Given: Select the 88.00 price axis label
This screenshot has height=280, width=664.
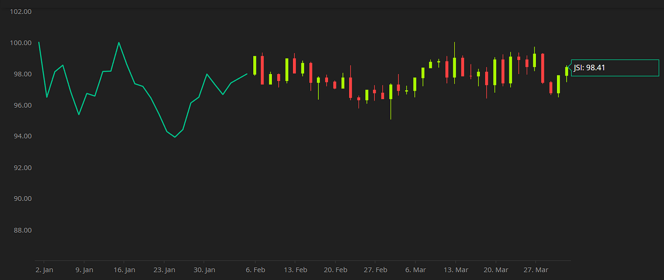Looking at the screenshot, I should click(21, 230).
